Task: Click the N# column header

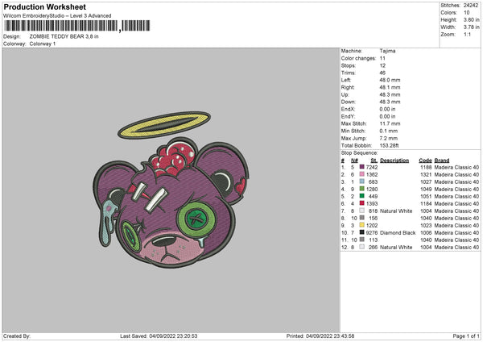Action: [354, 161]
